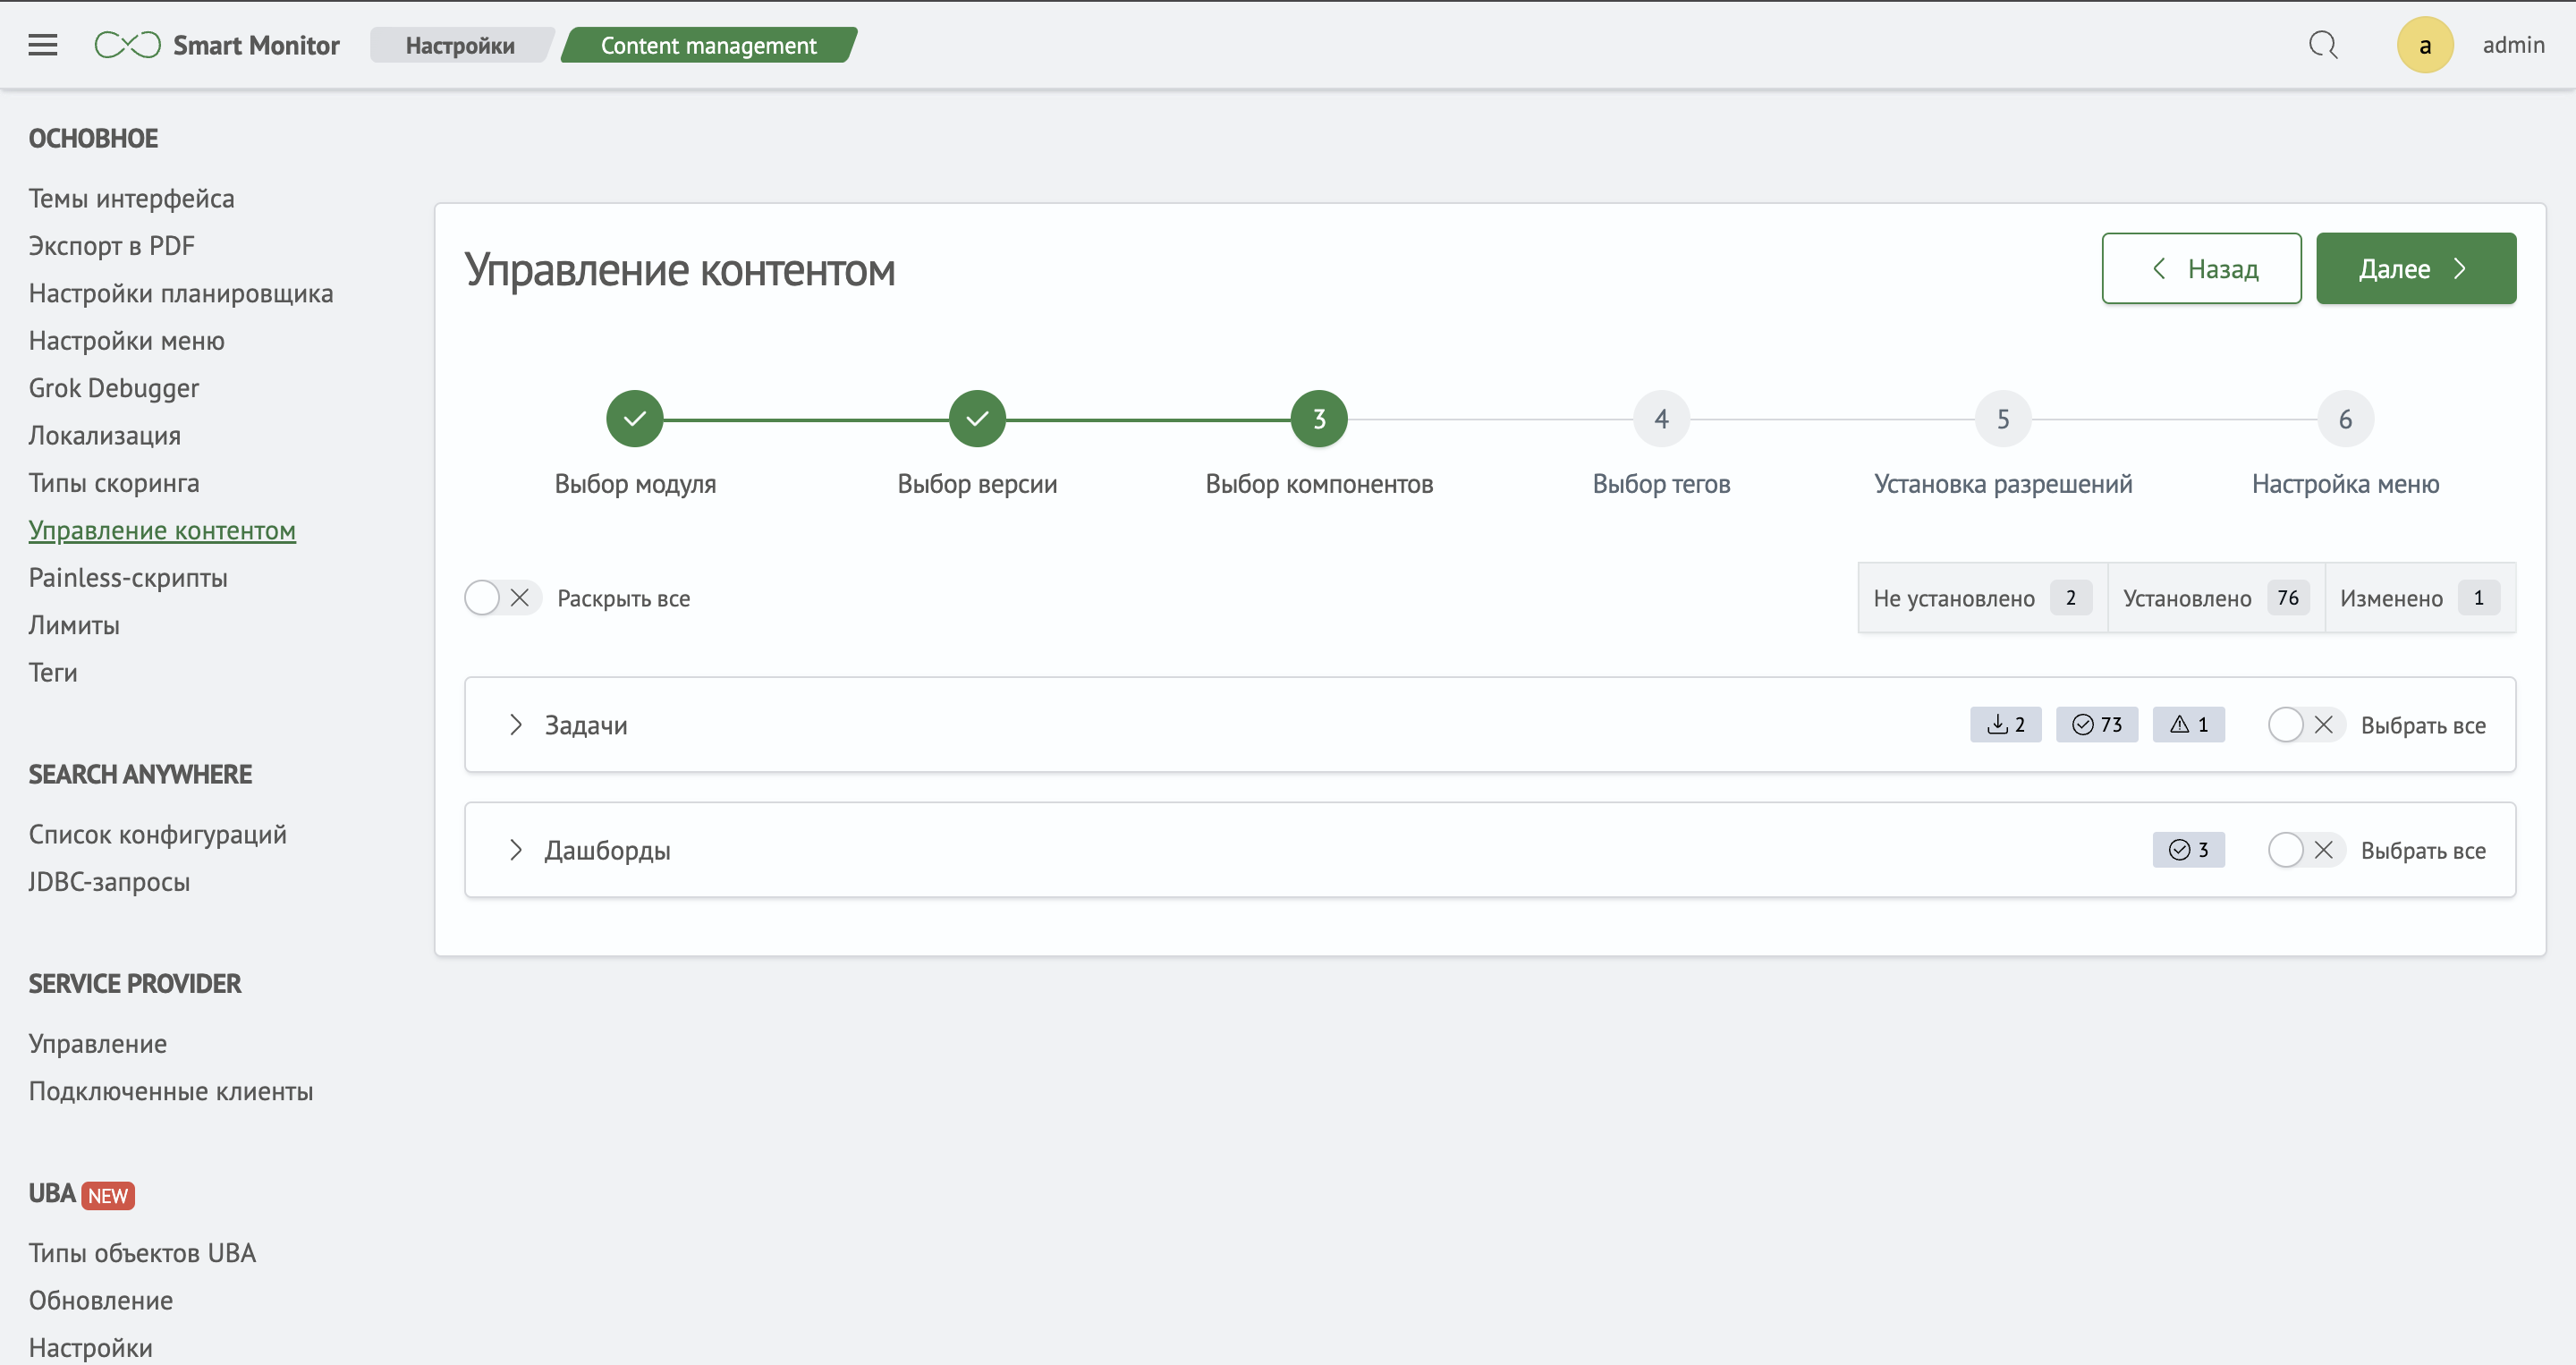Open Управление under Service Provider
The image size is (2576, 1365).
[x=97, y=1043]
